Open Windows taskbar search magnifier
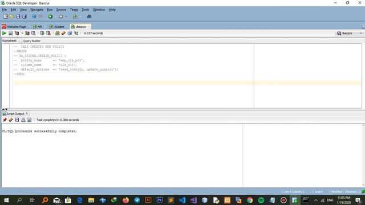365x205 pixels. click(x=19, y=200)
